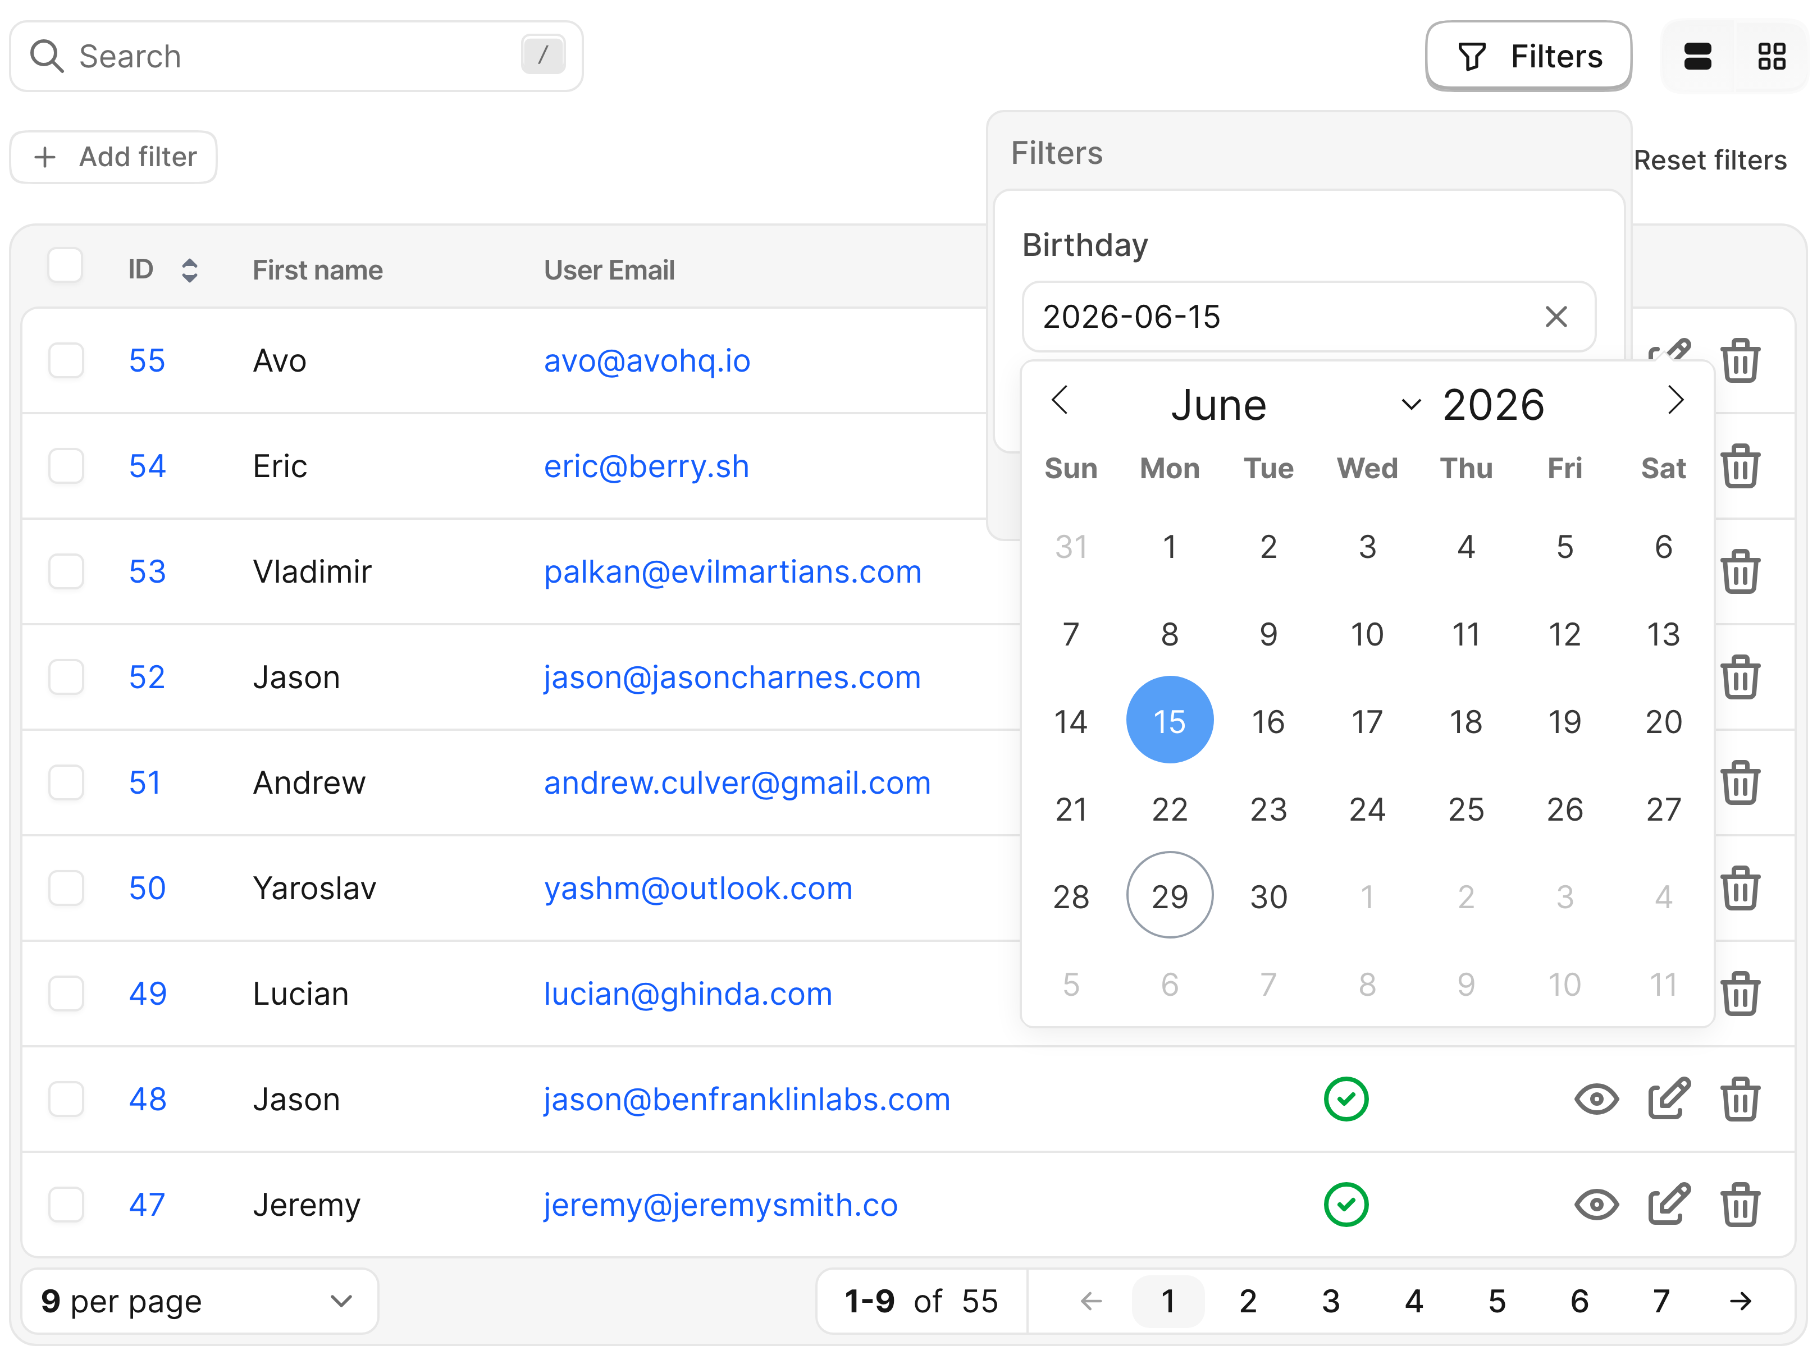Go to page 3
Image resolution: width=1817 pixels, height=1355 pixels.
(1331, 1301)
